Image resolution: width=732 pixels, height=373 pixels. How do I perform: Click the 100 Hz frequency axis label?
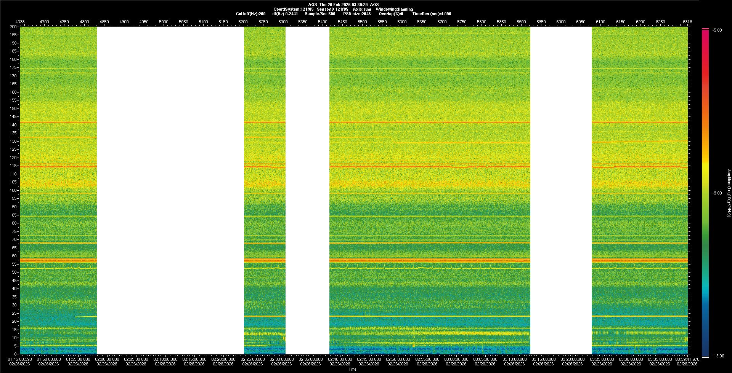13,190
